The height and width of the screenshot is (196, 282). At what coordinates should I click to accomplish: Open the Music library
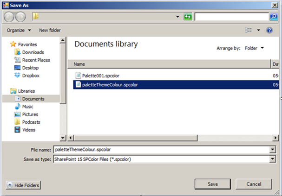pyautogui.click(x=28, y=107)
